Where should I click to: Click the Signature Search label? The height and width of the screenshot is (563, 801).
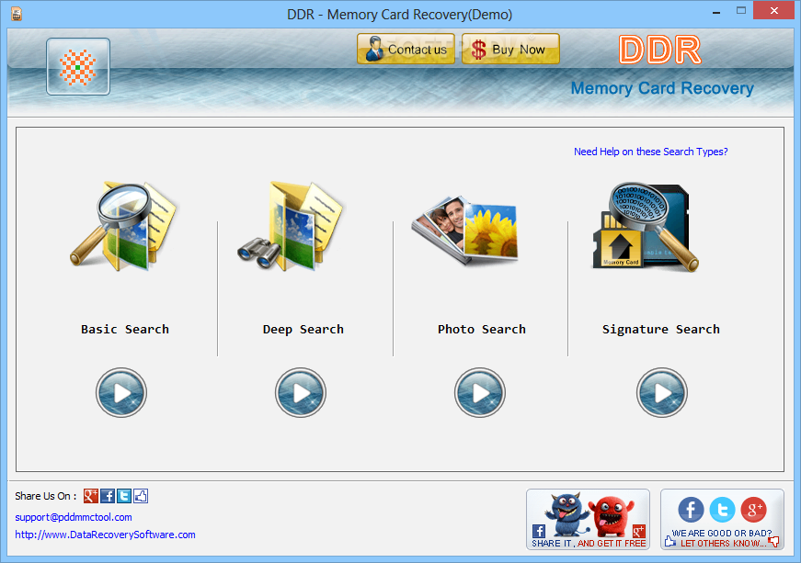click(661, 330)
